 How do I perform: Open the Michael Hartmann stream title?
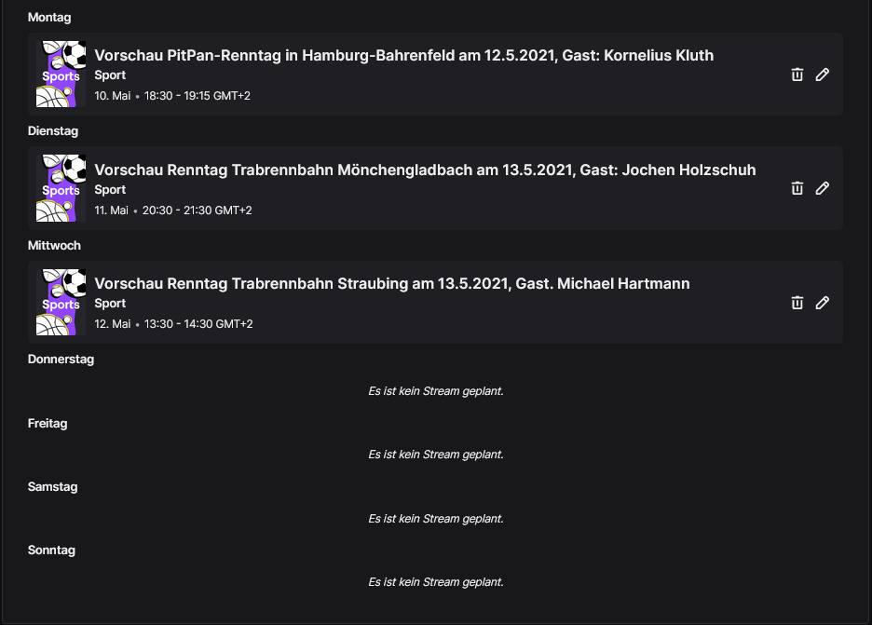point(392,283)
